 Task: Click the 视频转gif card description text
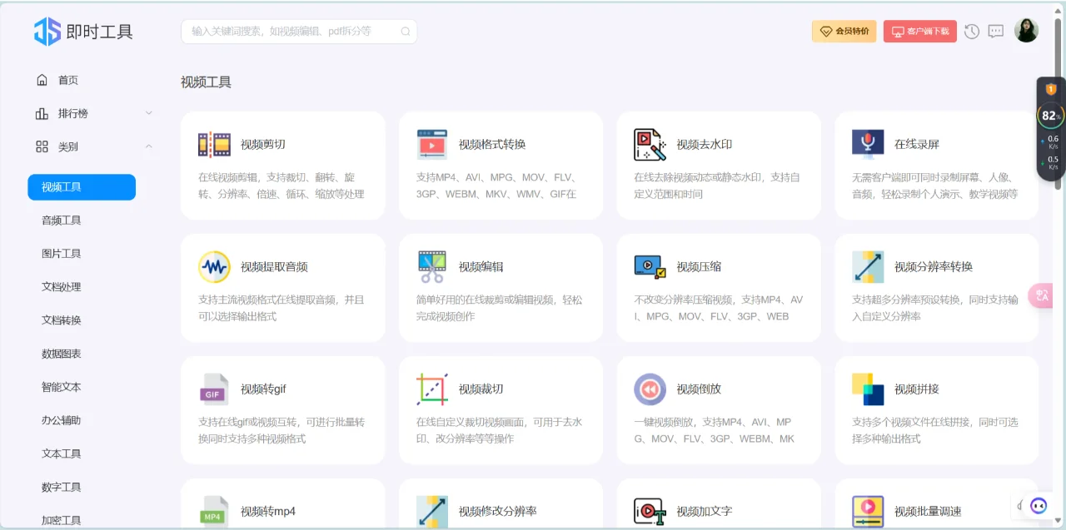point(281,430)
